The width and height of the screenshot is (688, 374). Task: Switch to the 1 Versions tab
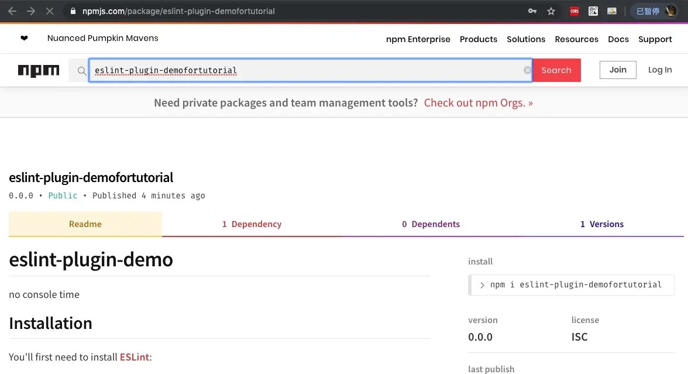(602, 224)
